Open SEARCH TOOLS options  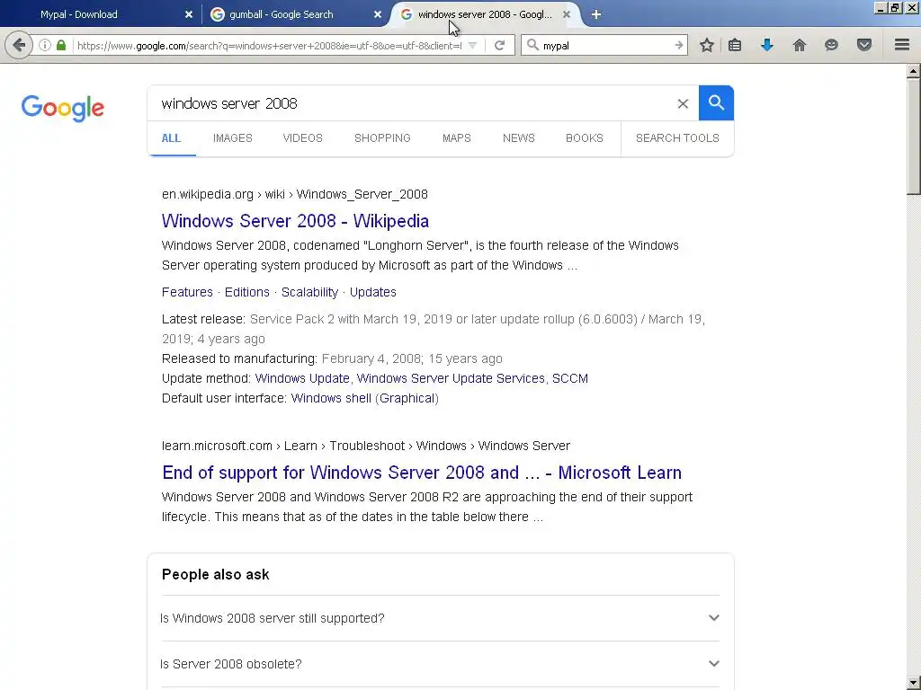[x=677, y=138]
